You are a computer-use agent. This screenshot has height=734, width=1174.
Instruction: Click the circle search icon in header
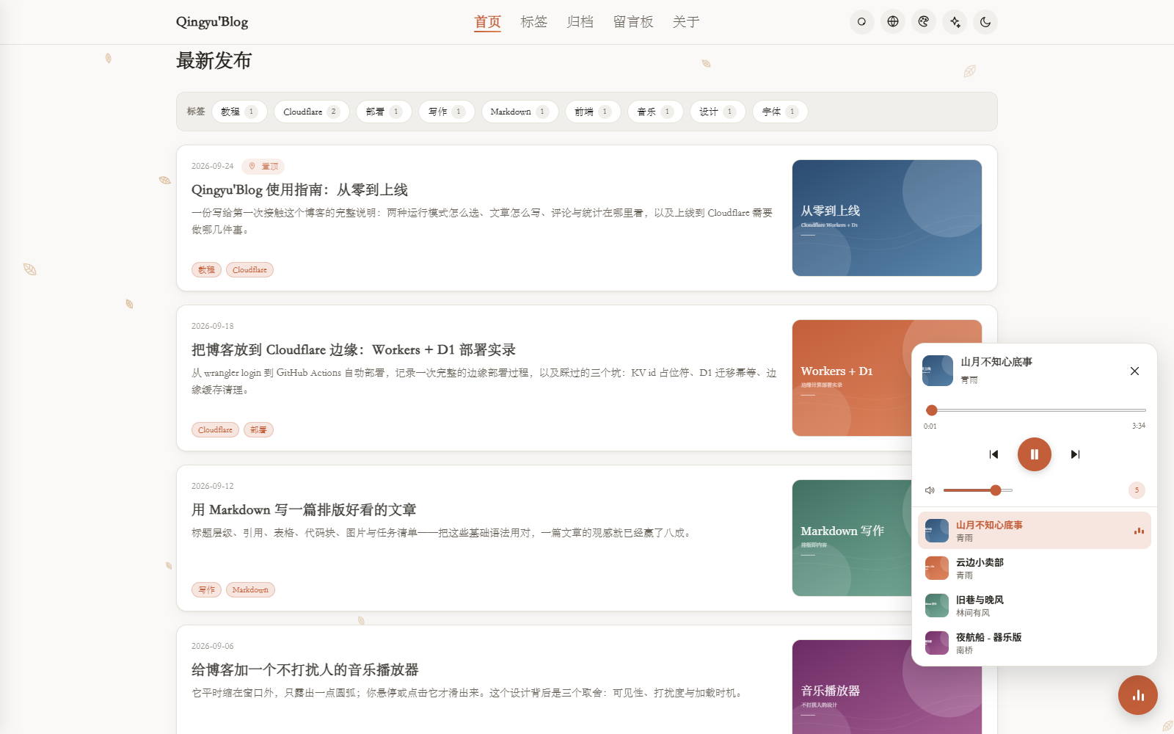[861, 22]
